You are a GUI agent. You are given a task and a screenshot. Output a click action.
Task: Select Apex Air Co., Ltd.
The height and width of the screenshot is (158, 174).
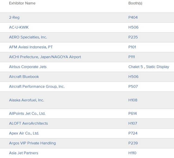[x=24, y=133]
